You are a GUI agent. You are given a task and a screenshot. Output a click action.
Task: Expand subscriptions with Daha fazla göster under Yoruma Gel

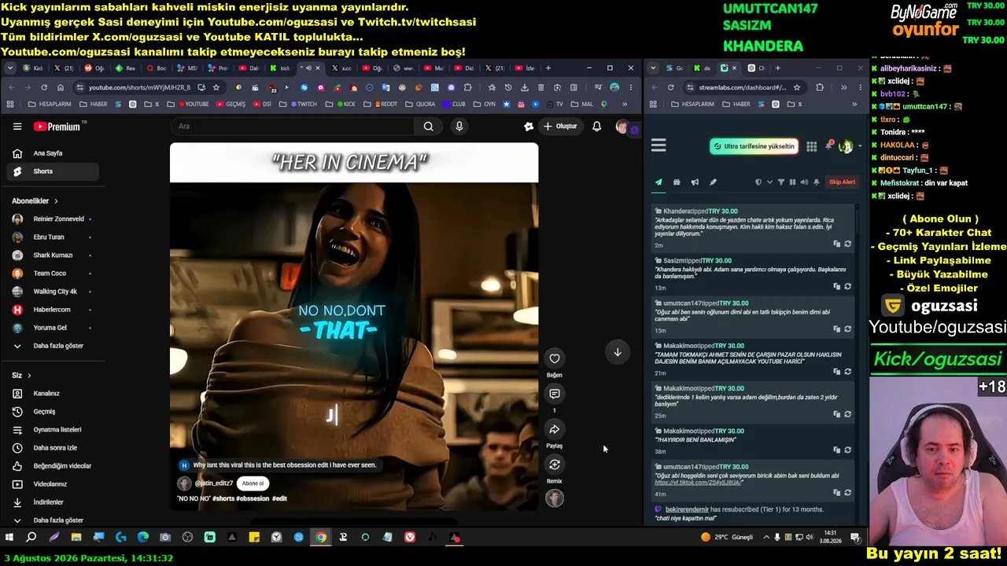coord(53,346)
